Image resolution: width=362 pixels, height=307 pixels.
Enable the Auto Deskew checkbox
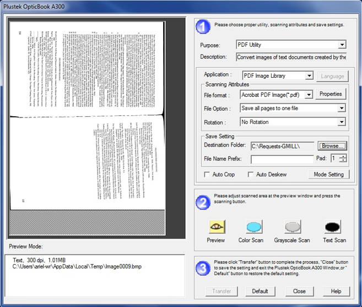pos(251,174)
